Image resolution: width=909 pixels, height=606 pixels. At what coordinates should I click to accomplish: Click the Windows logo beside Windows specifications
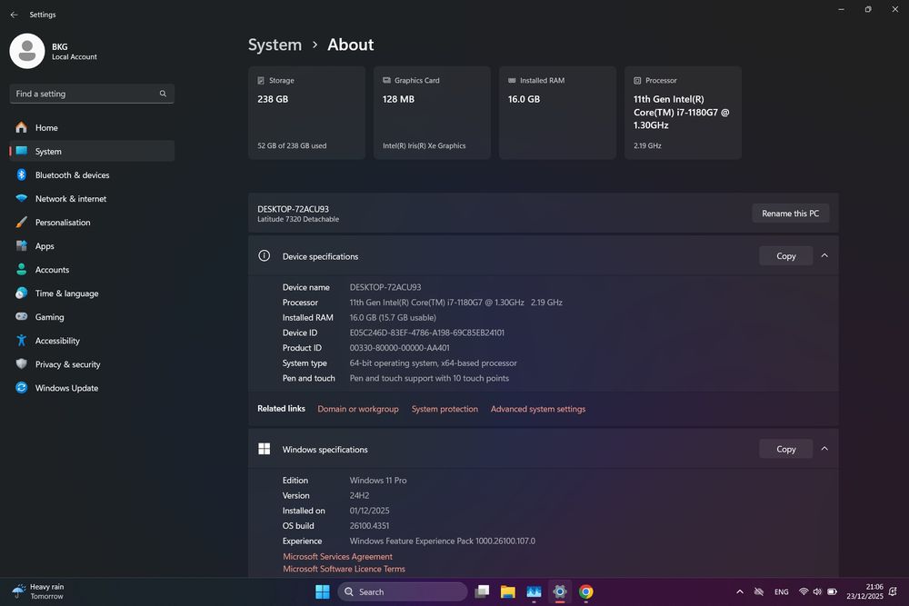coord(264,449)
